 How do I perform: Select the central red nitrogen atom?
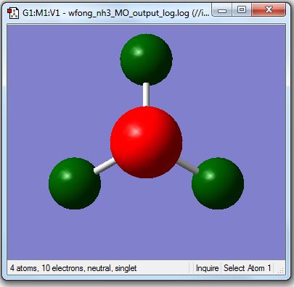(x=146, y=142)
